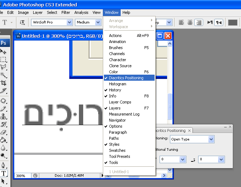Toggle Layers panel in Window menu
Screen dimensions: 241x187
point(129,108)
